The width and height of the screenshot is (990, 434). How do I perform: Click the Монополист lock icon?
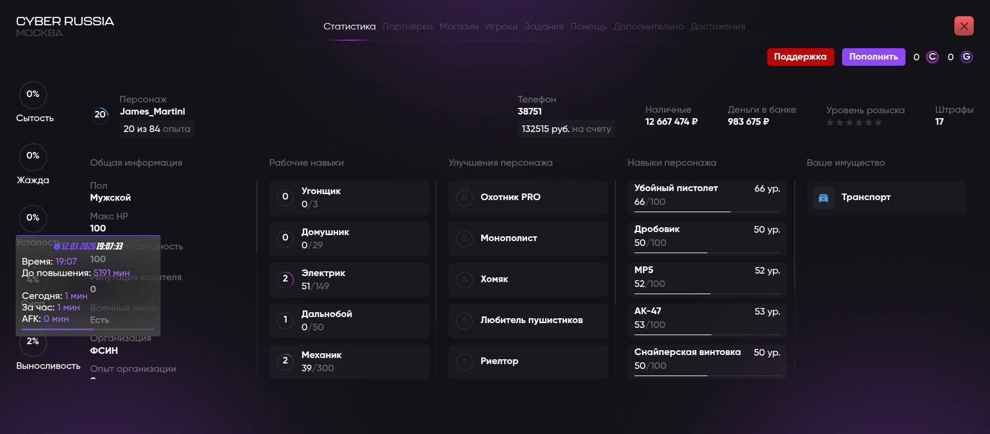tap(464, 239)
